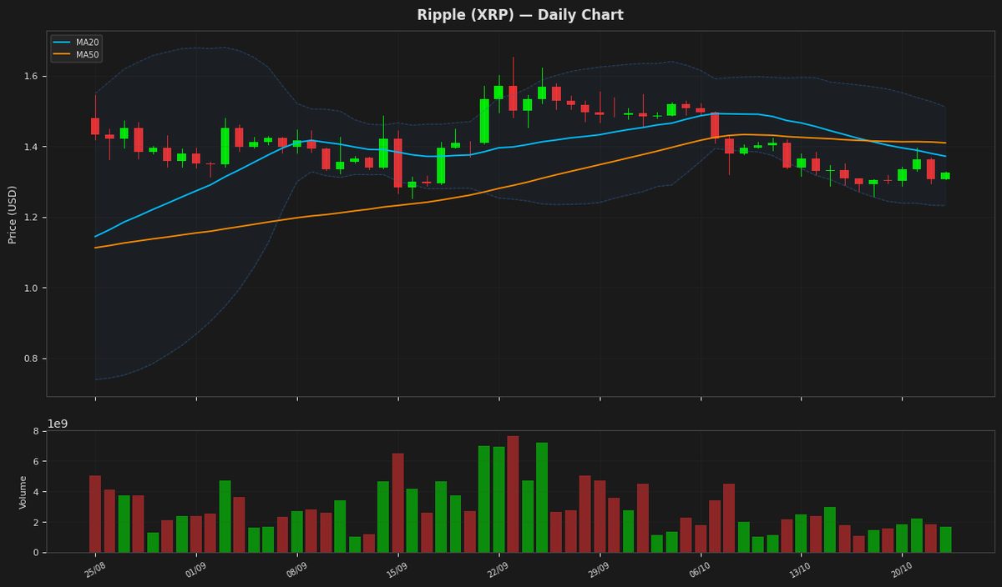Click the 08/09 date label
Screen dimensions: 1002x587
coord(296,569)
